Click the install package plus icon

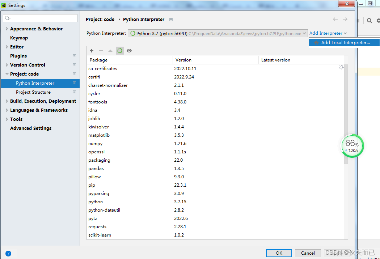click(x=91, y=51)
